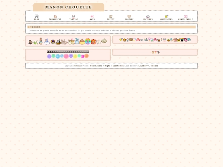The height and width of the screenshot is (167, 223).
Task: Click the caramel pudding pixel
Action: click(82, 42)
